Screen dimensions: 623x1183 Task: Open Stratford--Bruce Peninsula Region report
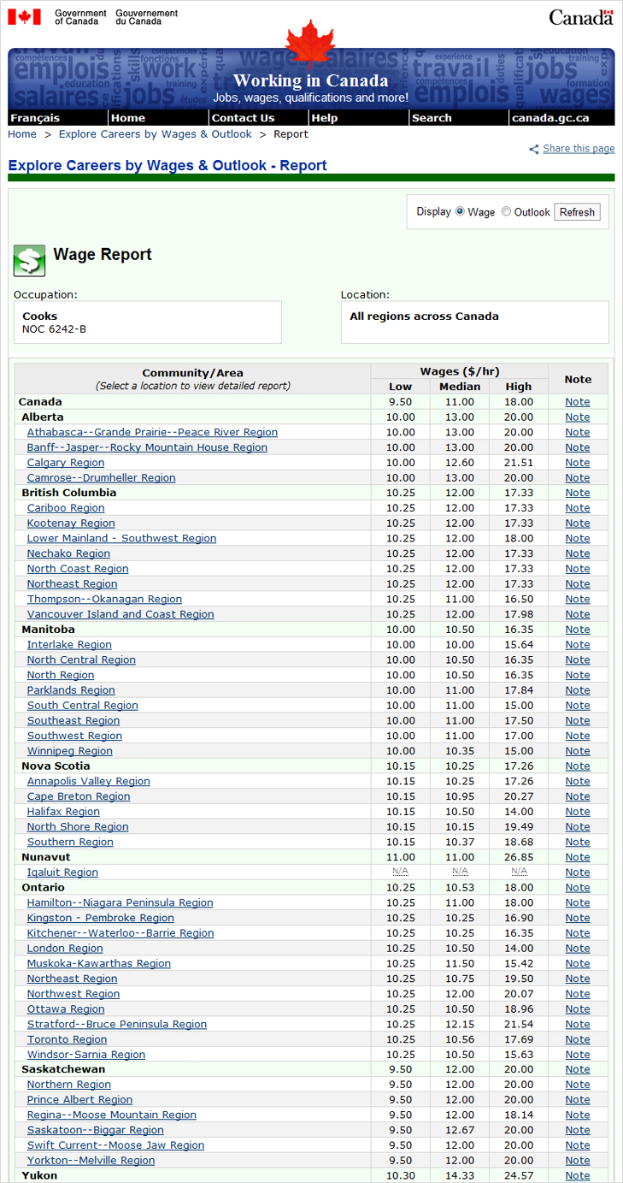coord(117,1025)
